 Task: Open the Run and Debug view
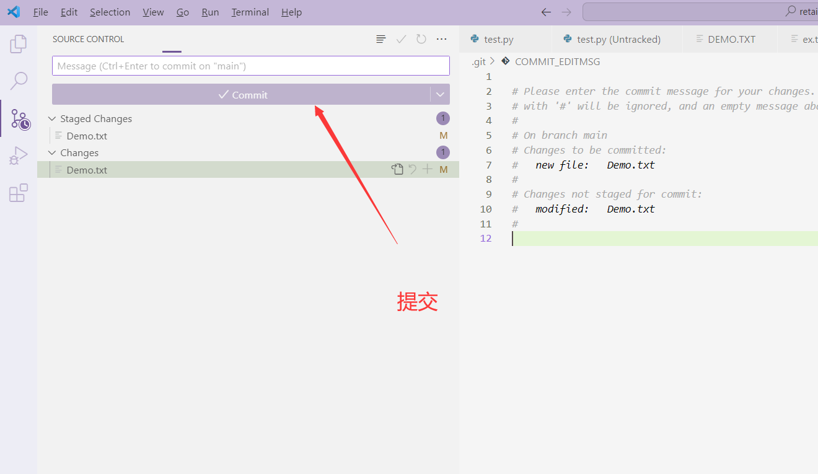click(19, 156)
